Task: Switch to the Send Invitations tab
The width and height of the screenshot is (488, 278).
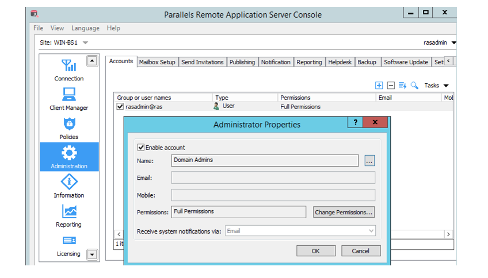Action: coord(203,62)
